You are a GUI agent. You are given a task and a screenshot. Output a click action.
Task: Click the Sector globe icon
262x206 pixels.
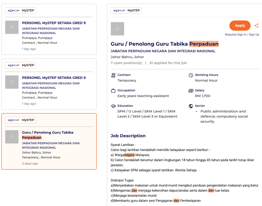click(x=191, y=106)
